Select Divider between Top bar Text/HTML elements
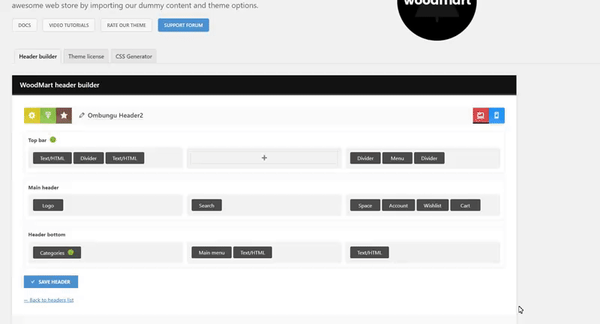 coord(88,158)
